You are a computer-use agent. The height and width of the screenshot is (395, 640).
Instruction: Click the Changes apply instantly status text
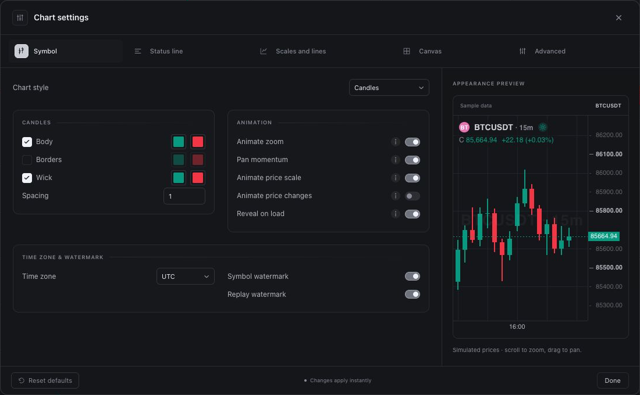[x=340, y=380]
